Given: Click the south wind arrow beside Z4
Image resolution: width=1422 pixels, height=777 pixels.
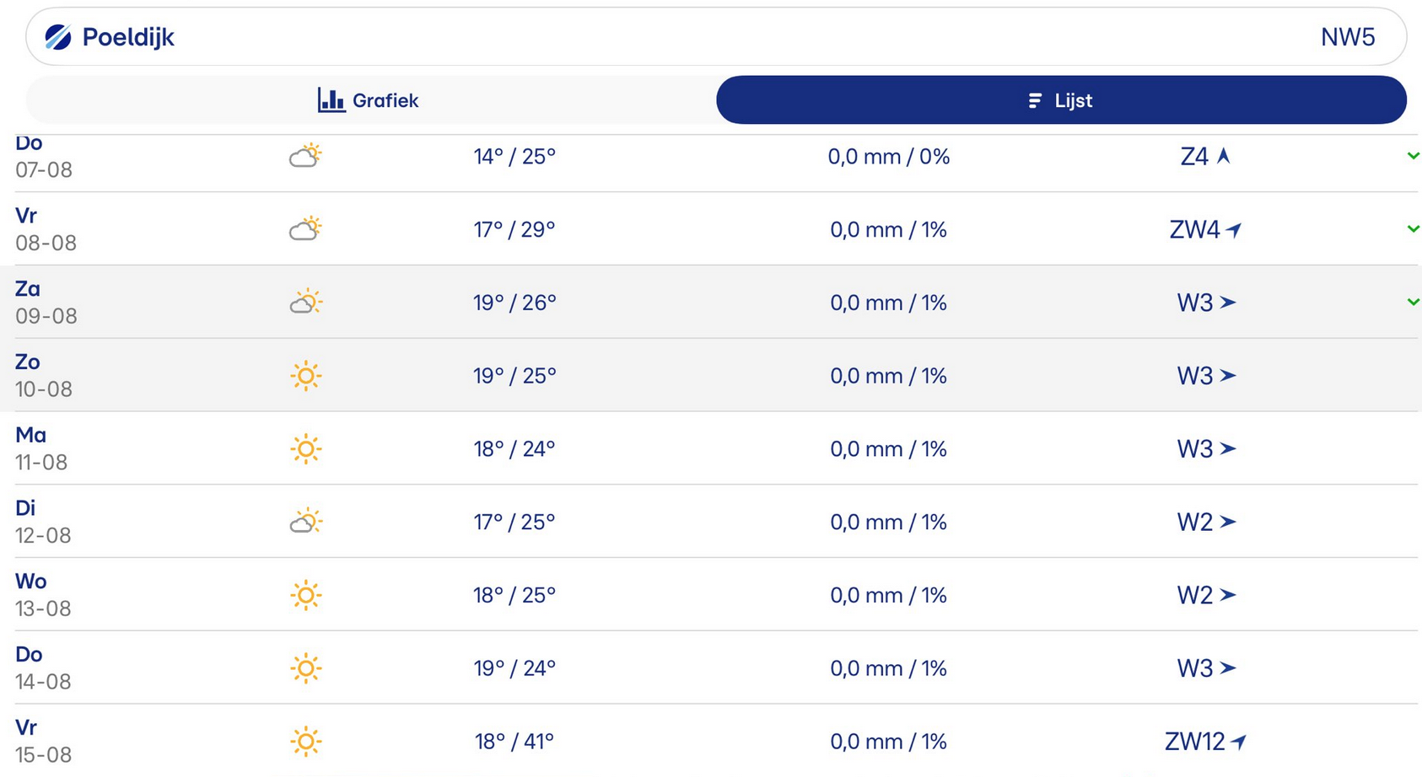Looking at the screenshot, I should pyautogui.click(x=1224, y=156).
